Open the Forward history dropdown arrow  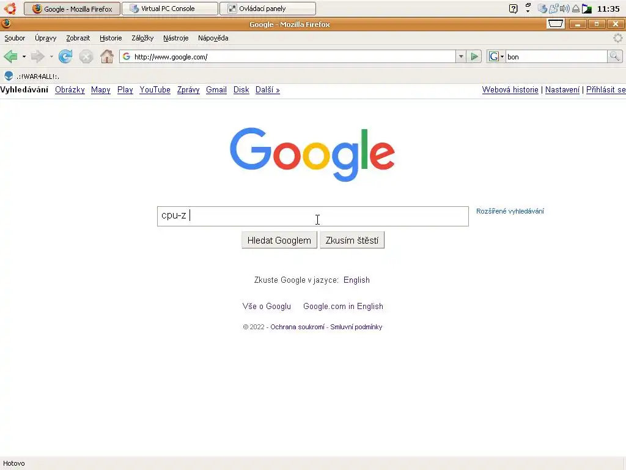(51, 56)
